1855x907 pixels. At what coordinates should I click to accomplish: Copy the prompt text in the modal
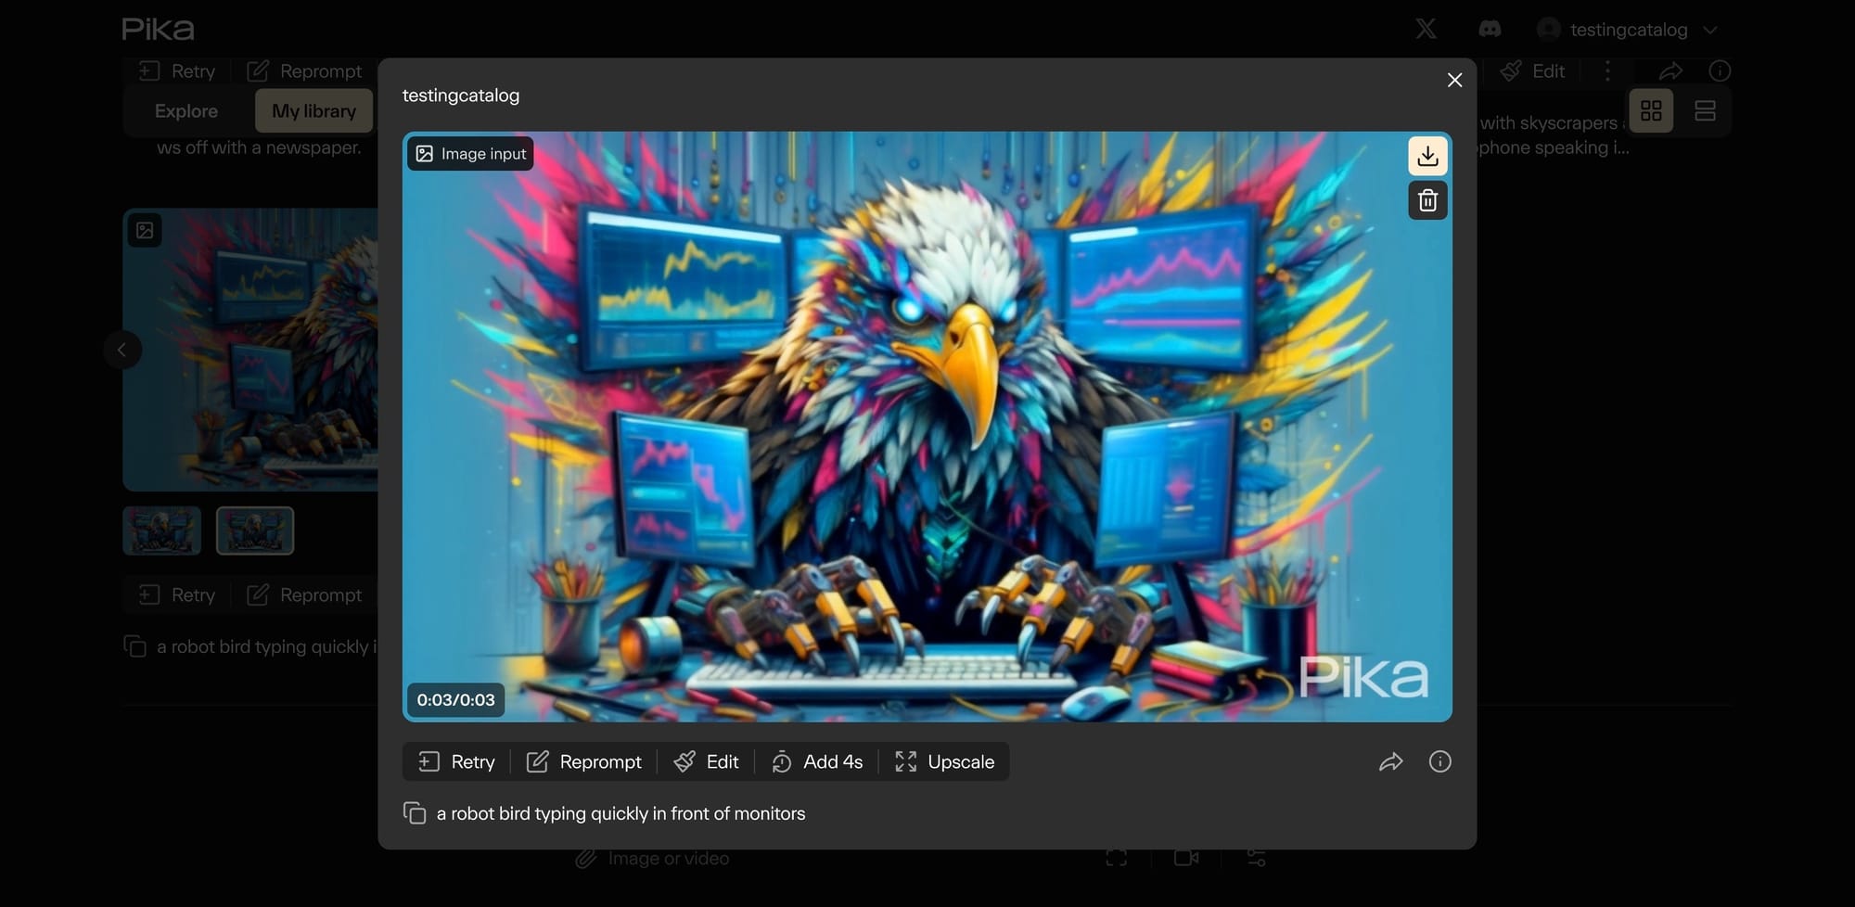[x=414, y=813]
